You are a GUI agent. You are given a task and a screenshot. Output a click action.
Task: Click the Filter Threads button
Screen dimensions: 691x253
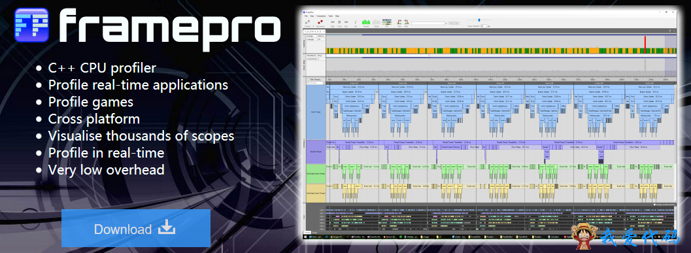click(316, 80)
